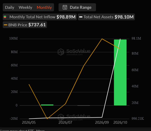Select the tall green 2026/10 inflow bar
151x131 pixels.
(120, 72)
